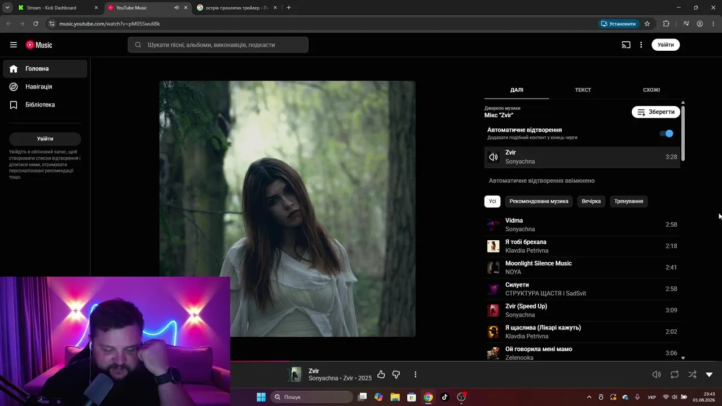Image resolution: width=722 pixels, height=406 pixels.
Task: Click the player bar album thumbnail
Action: [x=295, y=374]
